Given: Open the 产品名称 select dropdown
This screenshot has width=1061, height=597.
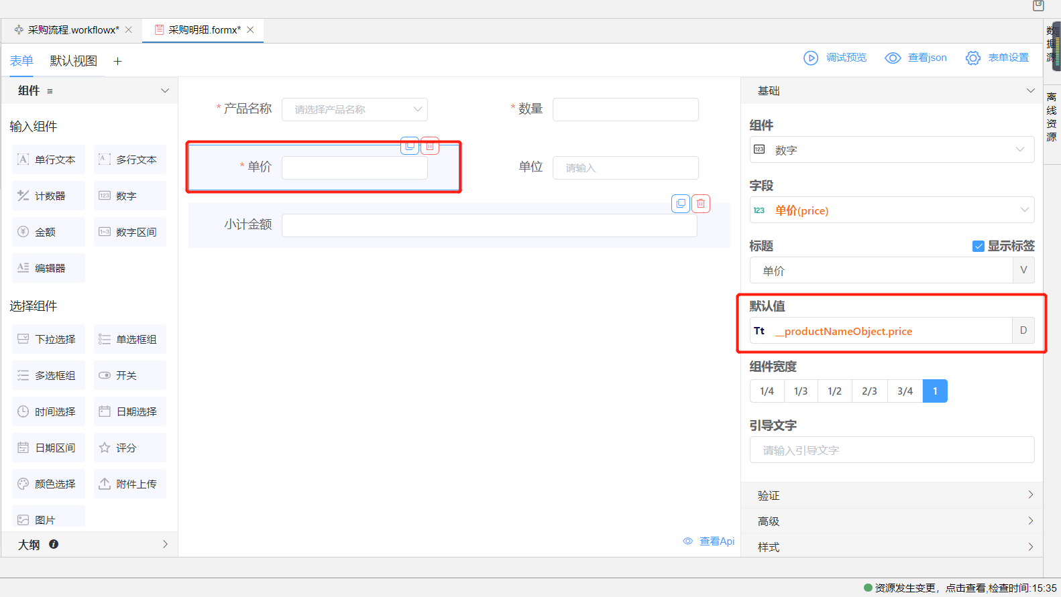Looking at the screenshot, I should [x=354, y=109].
